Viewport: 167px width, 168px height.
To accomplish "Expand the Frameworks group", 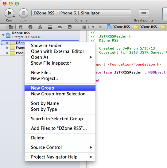I will pyautogui.click(x=7, y=48).
